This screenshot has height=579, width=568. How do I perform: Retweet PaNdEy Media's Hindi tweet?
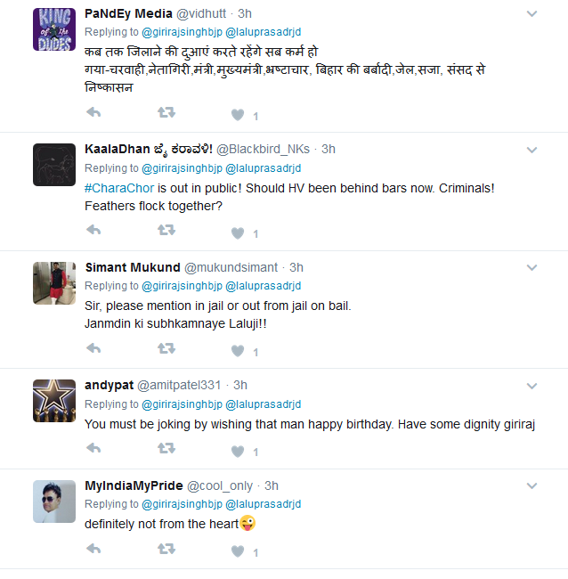click(166, 113)
